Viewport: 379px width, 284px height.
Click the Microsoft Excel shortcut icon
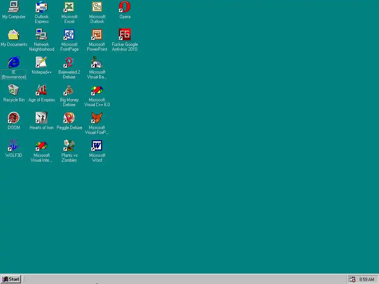69,7
